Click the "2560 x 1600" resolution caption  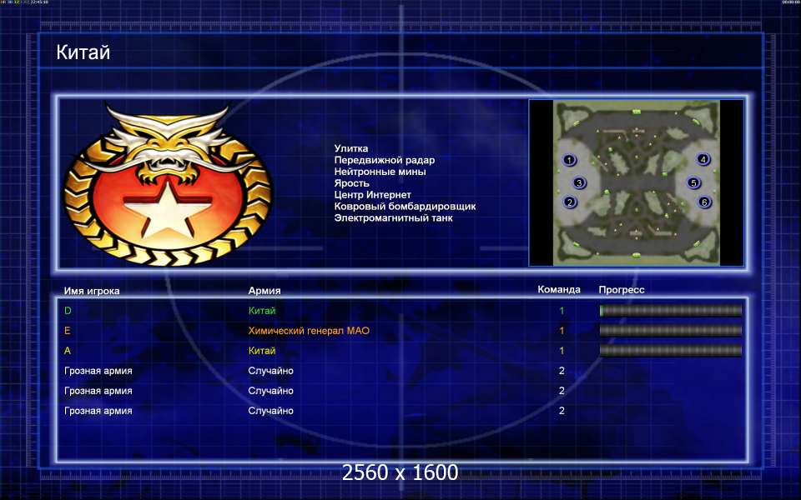point(400,472)
